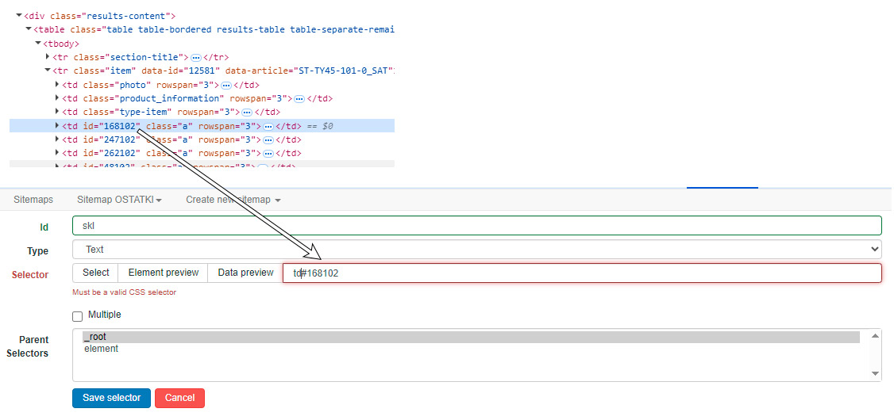Click ellipsis badge in type-item cell
894x420 pixels.
coord(247,113)
